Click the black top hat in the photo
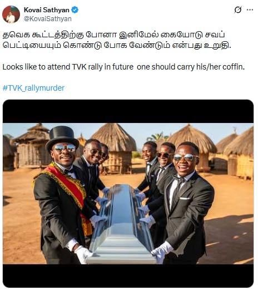Viewport: 258px width, 291px height. coord(62,136)
